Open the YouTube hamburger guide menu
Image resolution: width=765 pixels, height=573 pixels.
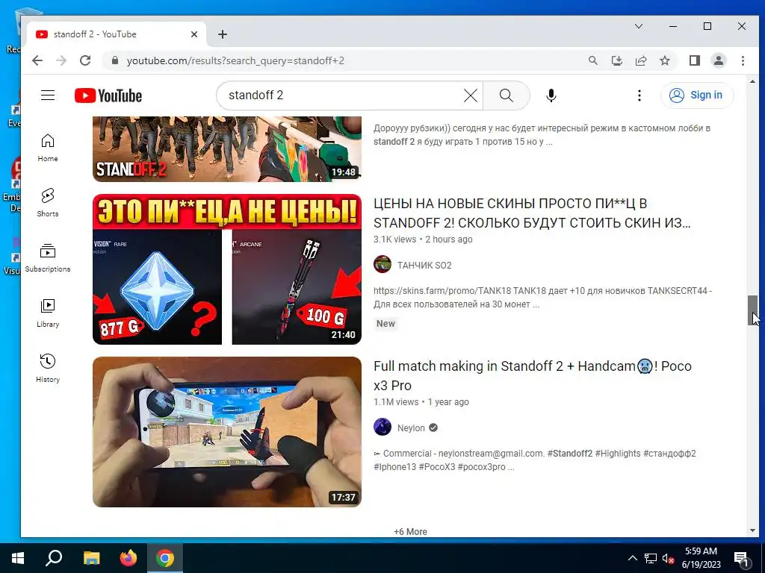tap(47, 95)
